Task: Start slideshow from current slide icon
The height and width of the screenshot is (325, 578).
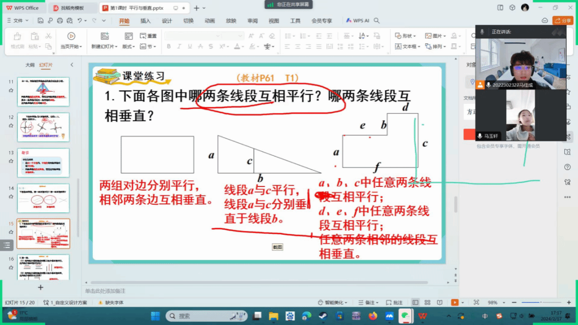Action: point(71,36)
